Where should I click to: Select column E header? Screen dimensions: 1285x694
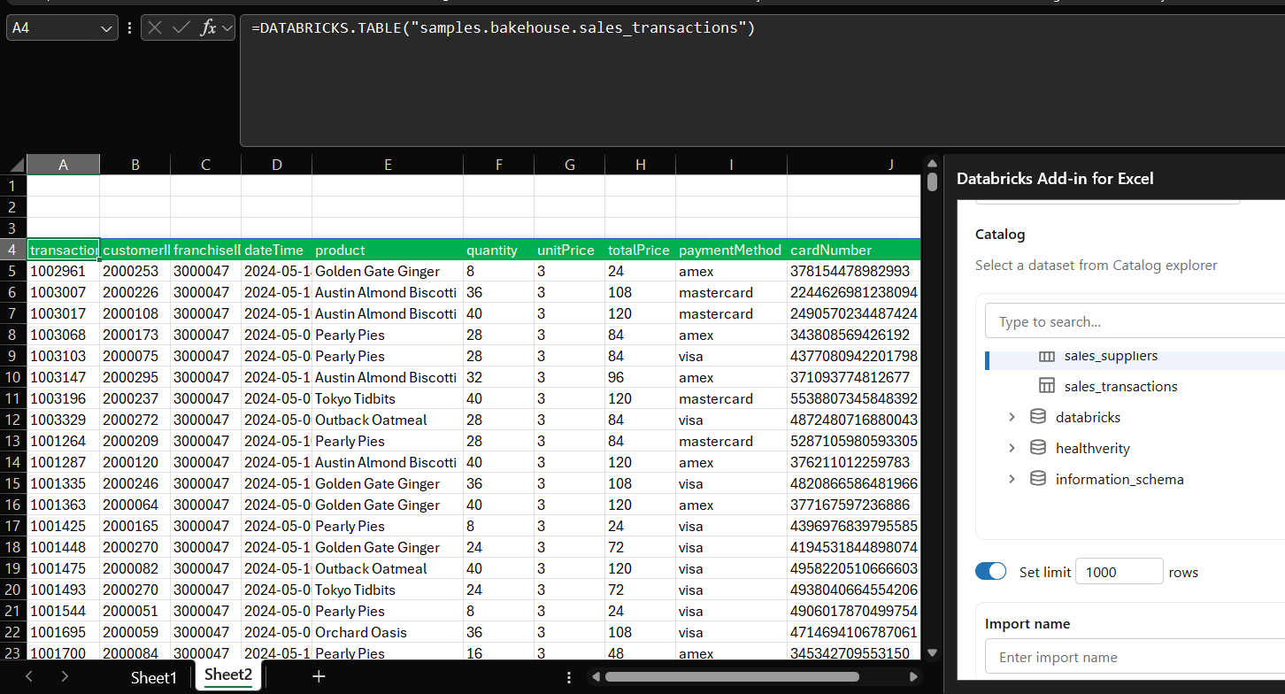(x=388, y=165)
